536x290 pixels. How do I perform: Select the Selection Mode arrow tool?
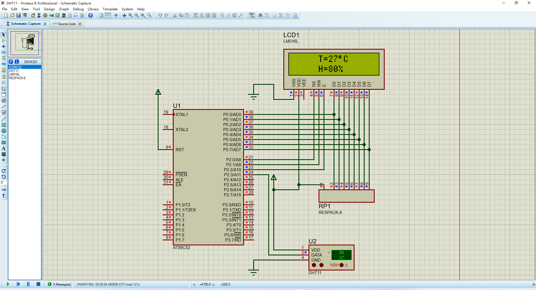coord(4,35)
